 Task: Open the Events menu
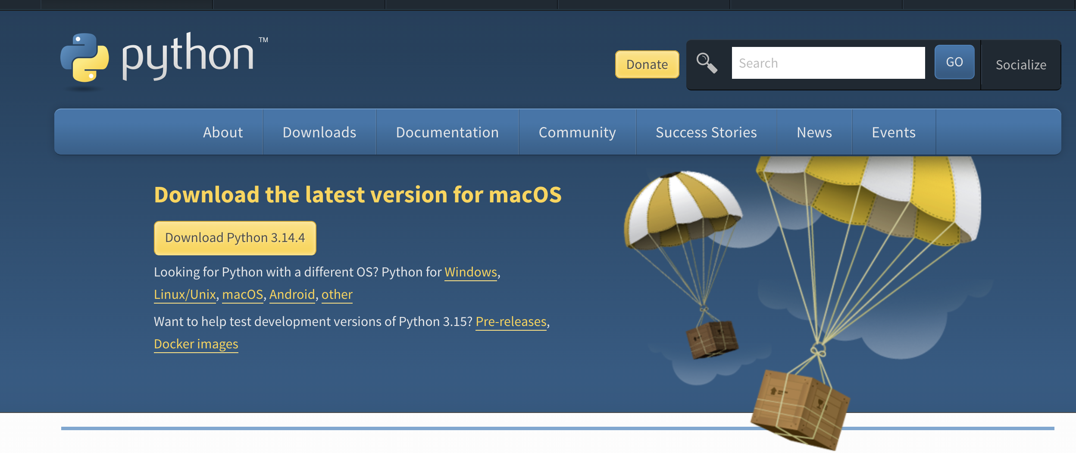(894, 132)
